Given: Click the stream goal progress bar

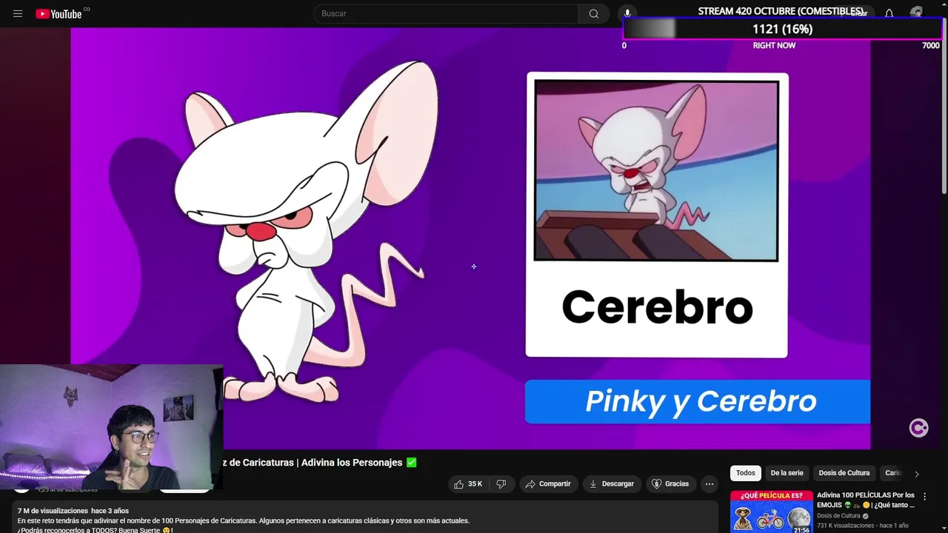Looking at the screenshot, I should (x=781, y=29).
